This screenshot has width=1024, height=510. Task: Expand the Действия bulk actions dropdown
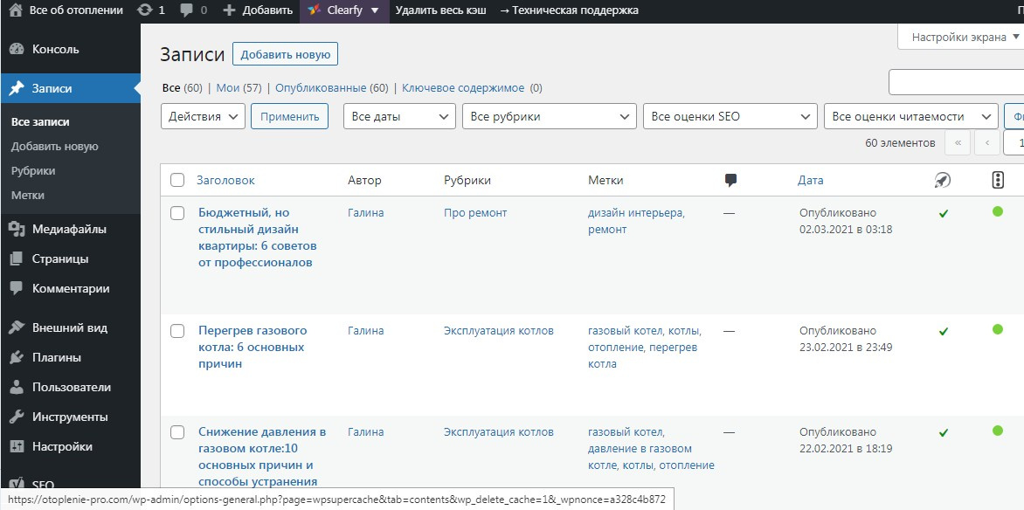(x=203, y=116)
